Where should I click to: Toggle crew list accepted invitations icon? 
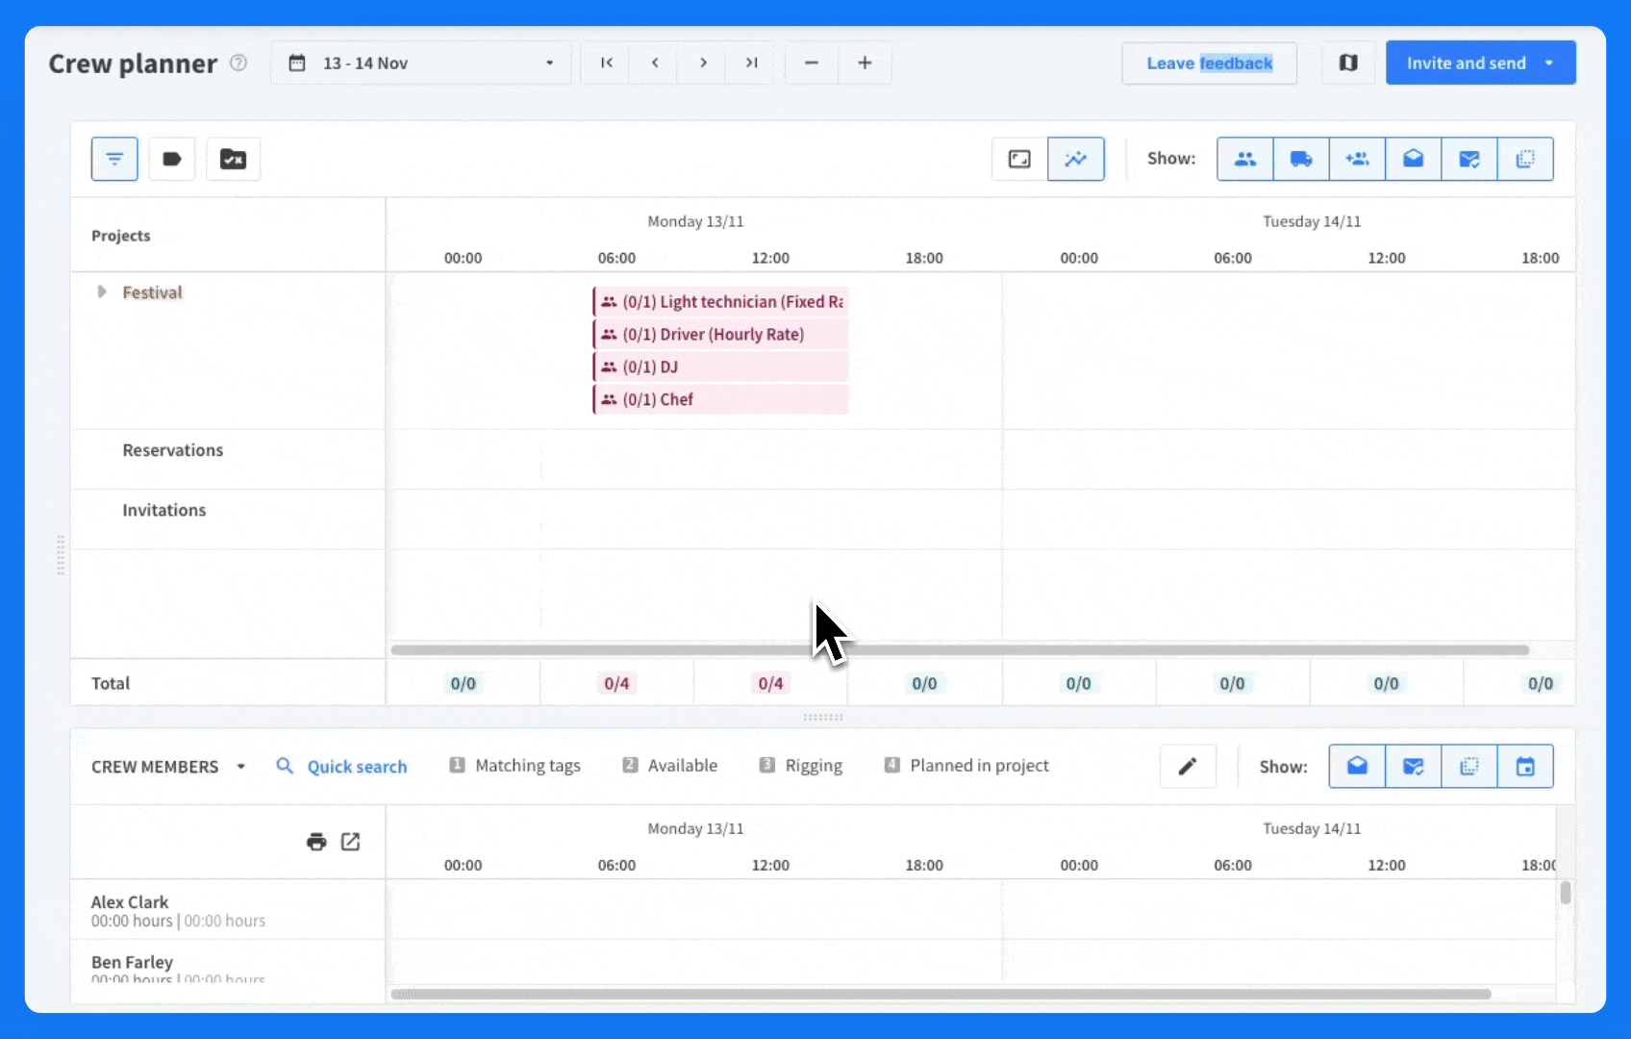point(1413,767)
